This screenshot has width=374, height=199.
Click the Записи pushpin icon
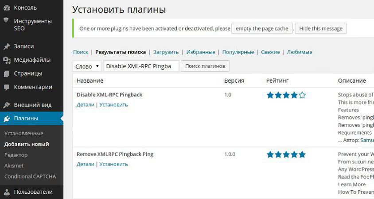point(7,46)
